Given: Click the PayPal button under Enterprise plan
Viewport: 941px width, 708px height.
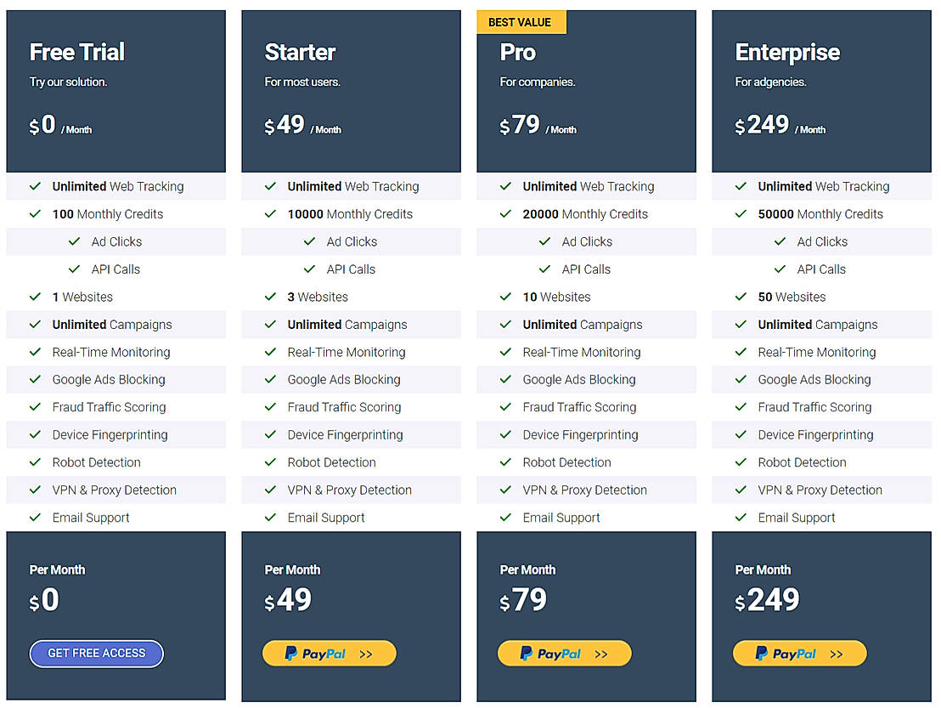Looking at the screenshot, I should pyautogui.click(x=799, y=654).
